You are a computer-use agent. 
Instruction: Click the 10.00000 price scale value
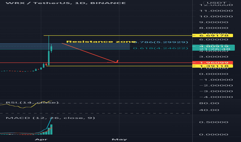tap(216, 17)
